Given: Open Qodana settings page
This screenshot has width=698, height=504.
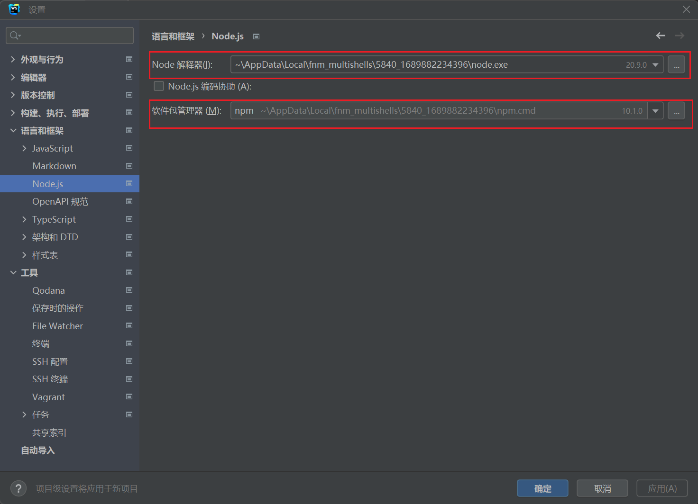Looking at the screenshot, I should click(48, 290).
